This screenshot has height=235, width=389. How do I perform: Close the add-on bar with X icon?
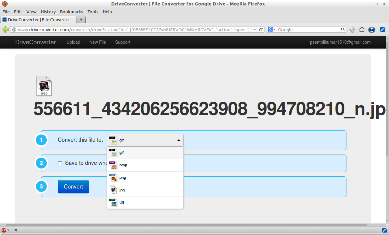[16, 230]
